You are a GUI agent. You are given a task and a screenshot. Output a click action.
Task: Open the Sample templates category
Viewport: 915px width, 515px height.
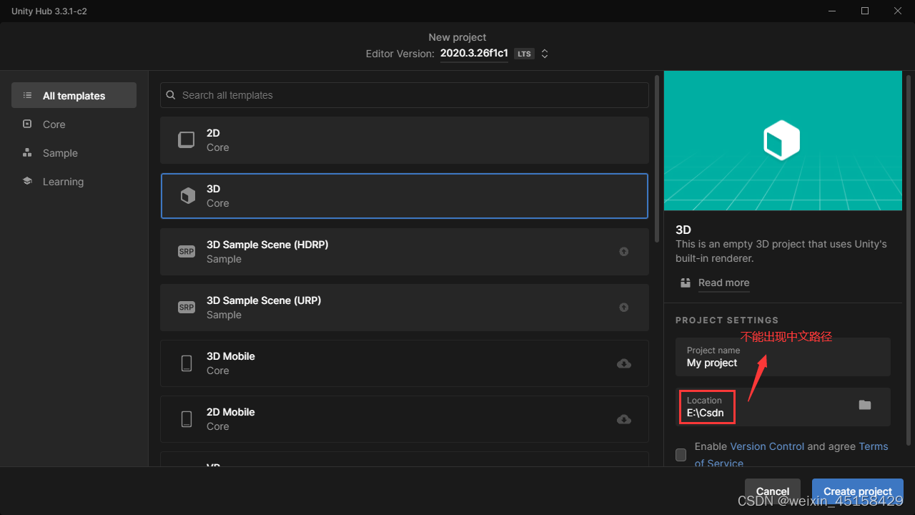(x=74, y=152)
